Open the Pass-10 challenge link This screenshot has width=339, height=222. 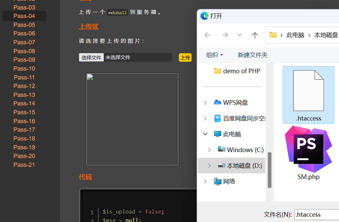[24, 68]
